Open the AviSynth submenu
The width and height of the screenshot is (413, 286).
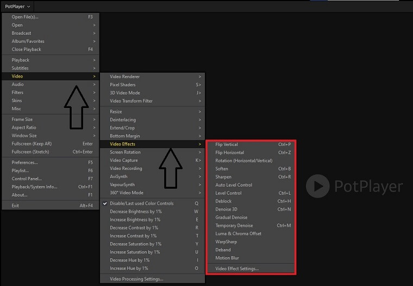point(152,176)
